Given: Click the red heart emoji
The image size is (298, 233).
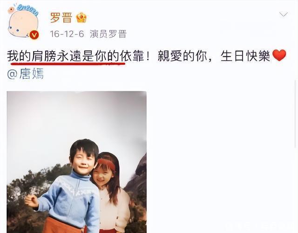Looking at the screenshot, I should [x=279, y=55].
